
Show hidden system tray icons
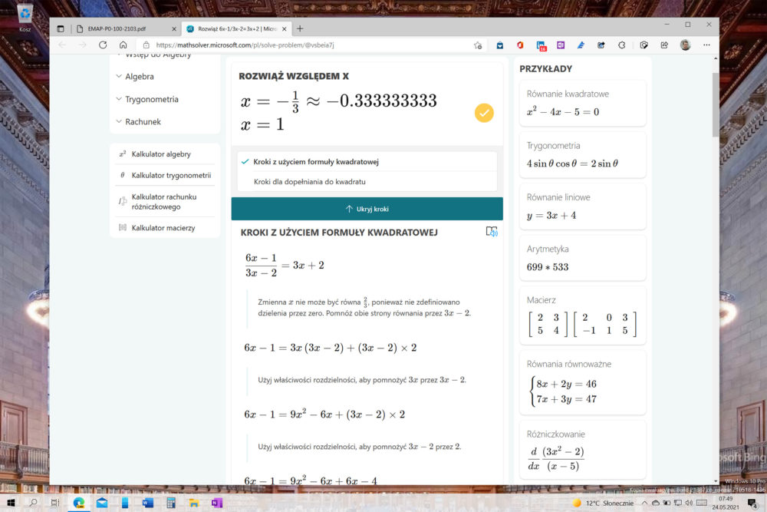click(644, 503)
